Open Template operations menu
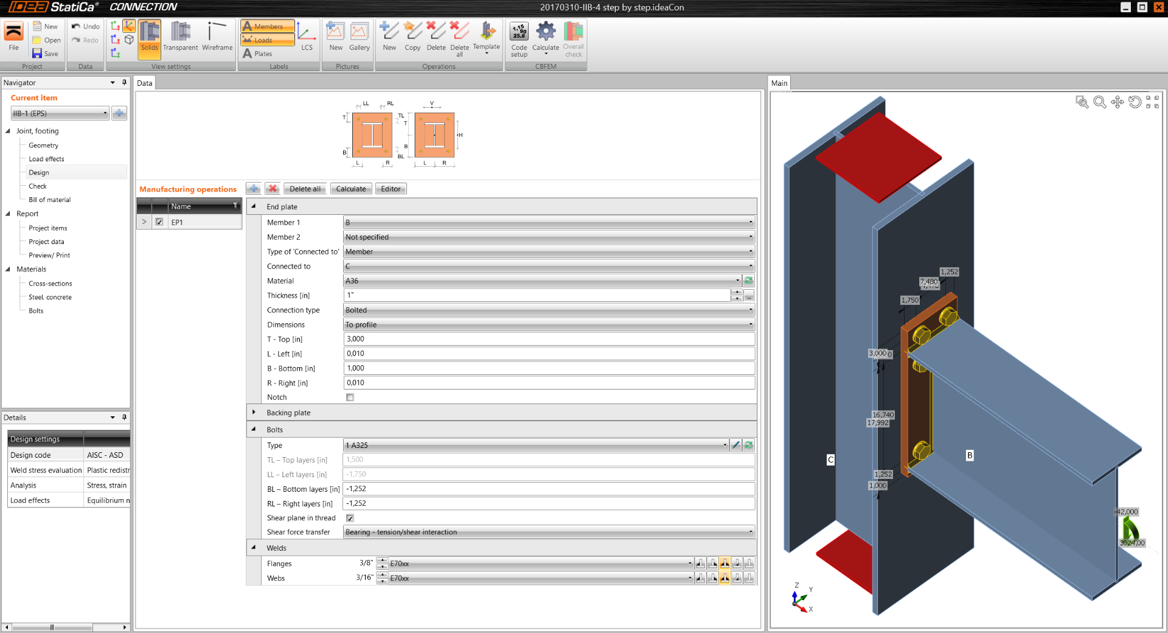 point(486,38)
